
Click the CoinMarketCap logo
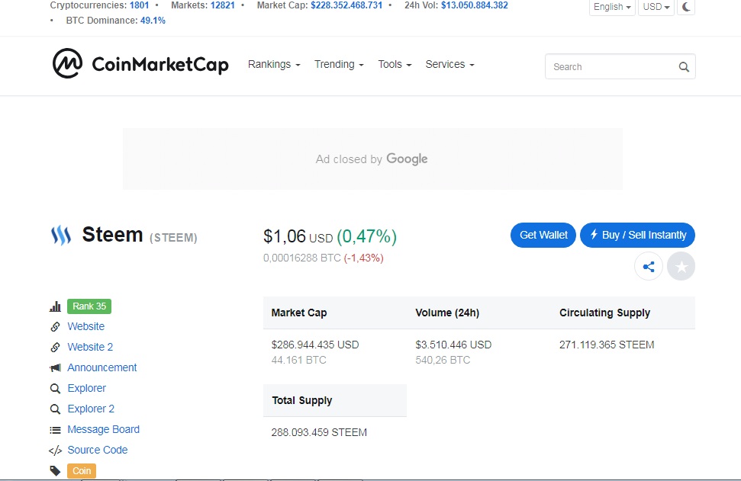[140, 64]
